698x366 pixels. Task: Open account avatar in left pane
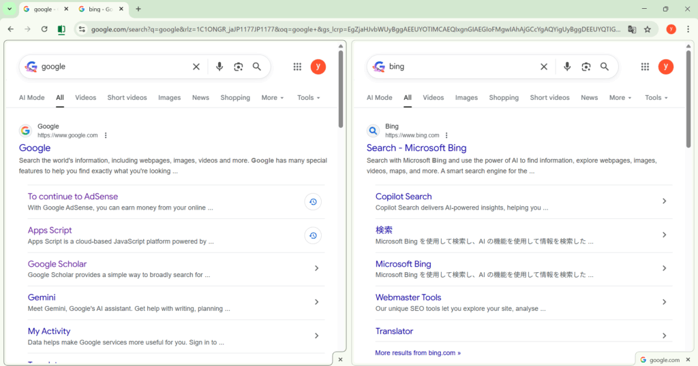point(318,67)
